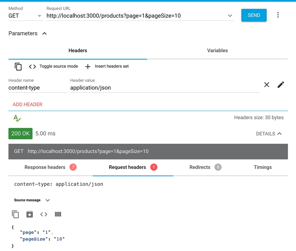
Task: Remove the content-type header with X icon
Action: [x=266, y=85]
